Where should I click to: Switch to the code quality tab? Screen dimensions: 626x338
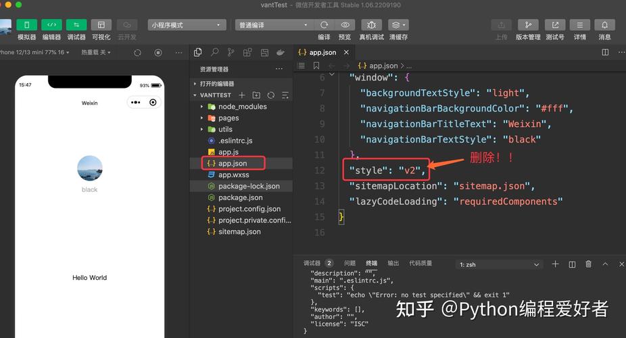(420, 263)
